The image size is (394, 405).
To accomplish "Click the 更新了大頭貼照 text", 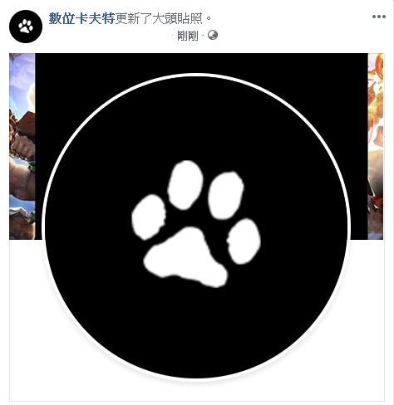I will click(x=159, y=18).
